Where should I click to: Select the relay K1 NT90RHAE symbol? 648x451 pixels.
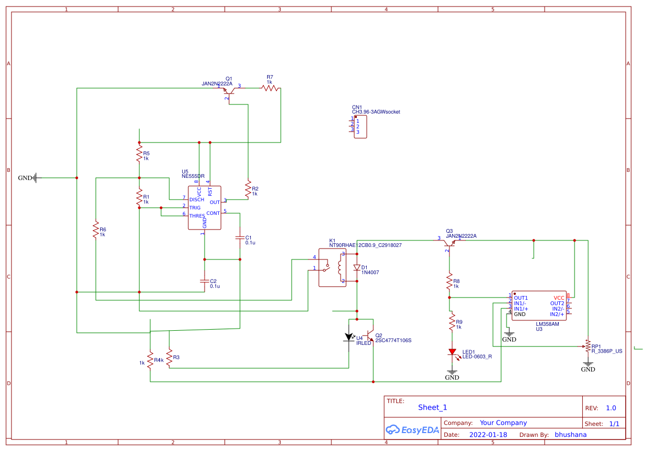[x=333, y=267]
